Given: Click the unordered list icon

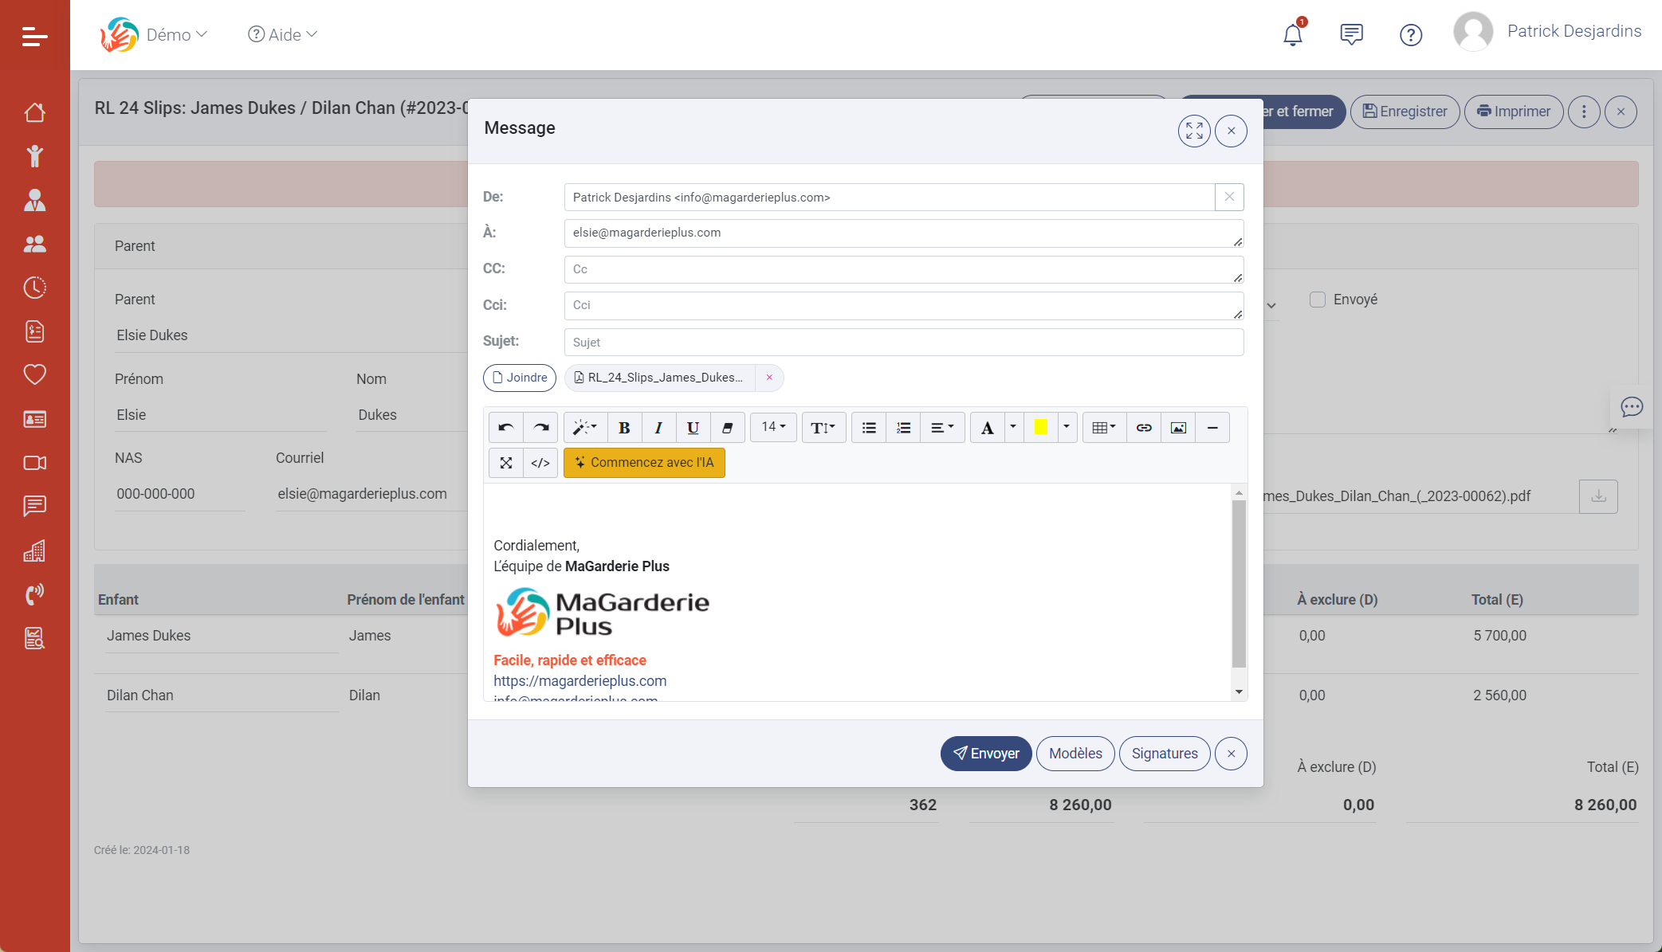Looking at the screenshot, I should 869,428.
